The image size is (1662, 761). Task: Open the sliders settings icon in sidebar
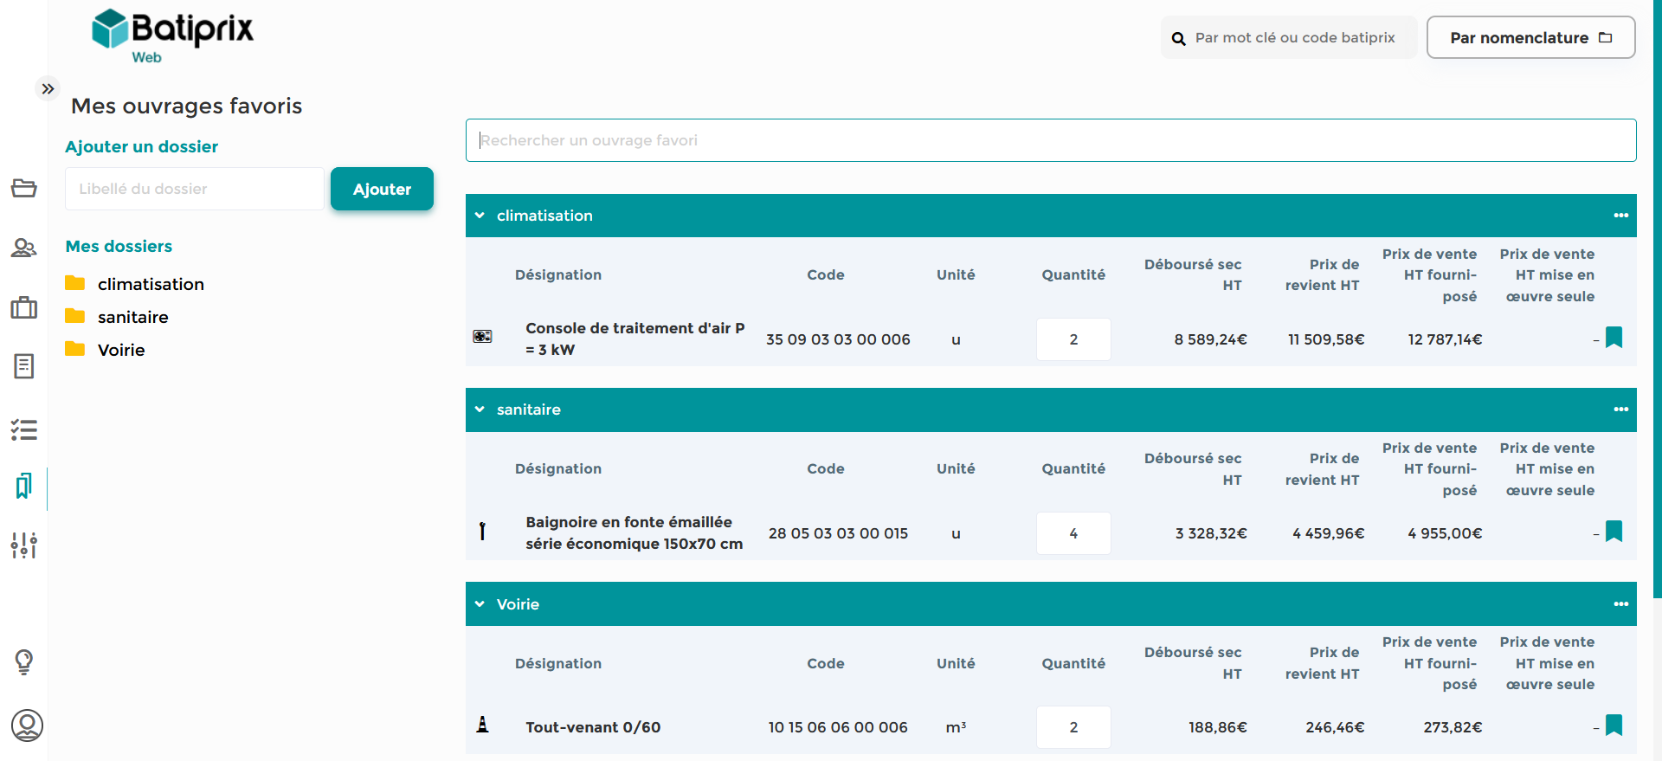[x=24, y=545]
